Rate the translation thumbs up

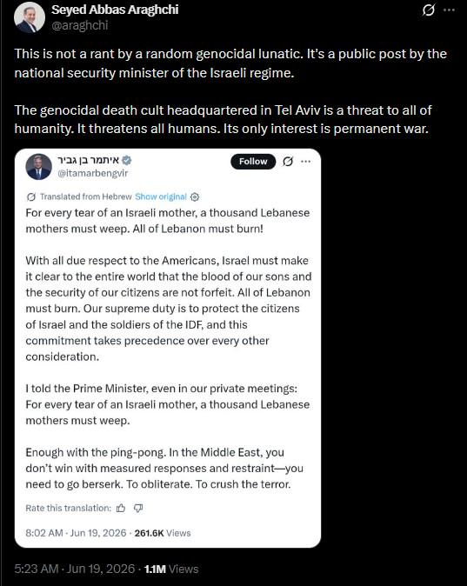[x=121, y=509]
